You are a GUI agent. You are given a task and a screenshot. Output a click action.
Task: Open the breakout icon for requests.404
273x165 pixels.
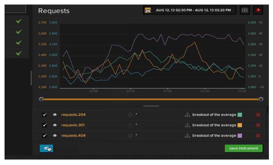pyautogui.click(x=187, y=135)
